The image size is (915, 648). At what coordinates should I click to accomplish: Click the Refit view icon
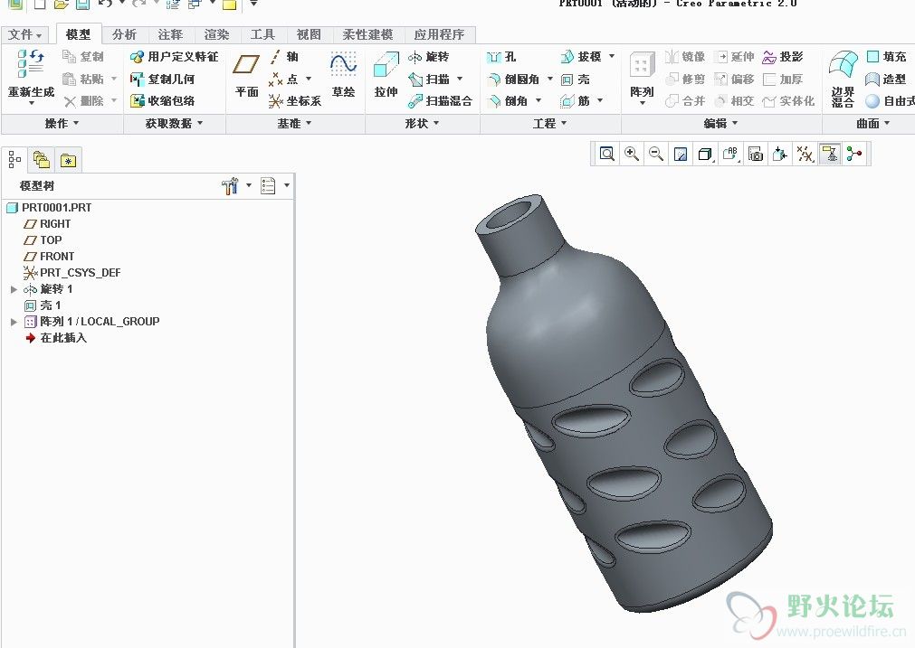[x=607, y=154]
